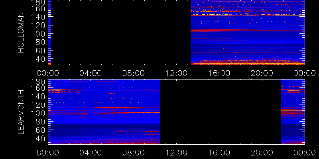Choose the 20:00 time label under Learmonth plot
The height and width of the screenshot is (159, 319).
(x=262, y=153)
